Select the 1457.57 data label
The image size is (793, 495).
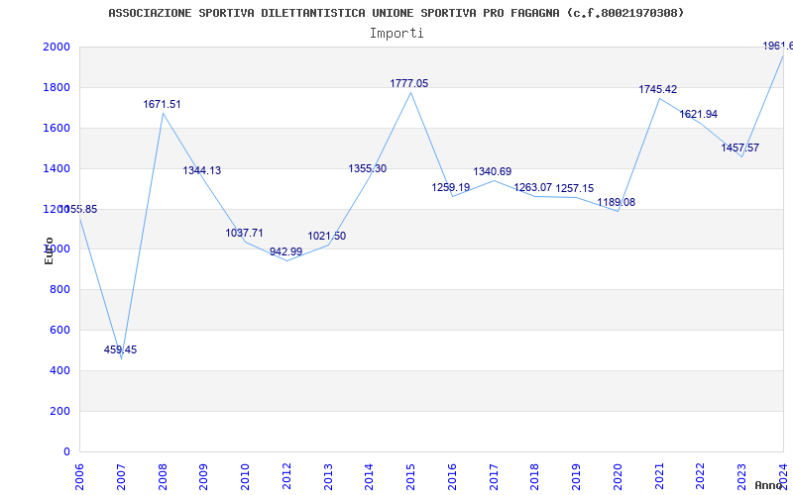[x=739, y=148]
